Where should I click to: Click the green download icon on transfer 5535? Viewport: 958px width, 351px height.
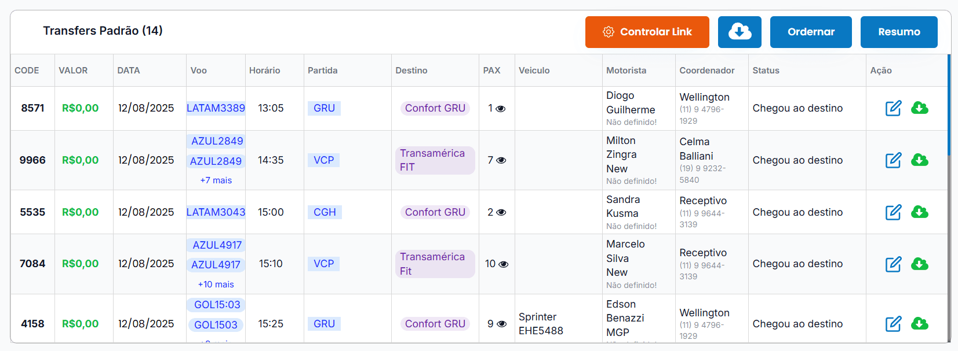(x=920, y=212)
